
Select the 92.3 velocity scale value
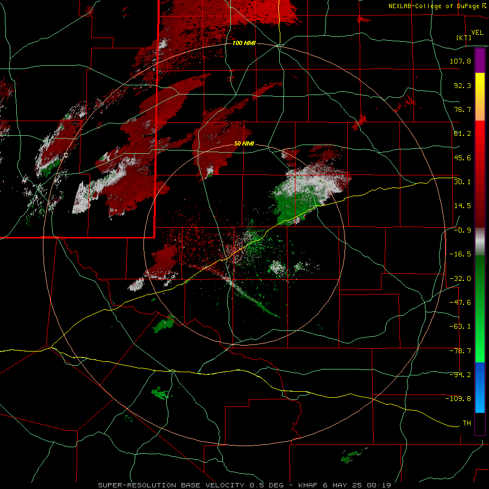point(462,85)
